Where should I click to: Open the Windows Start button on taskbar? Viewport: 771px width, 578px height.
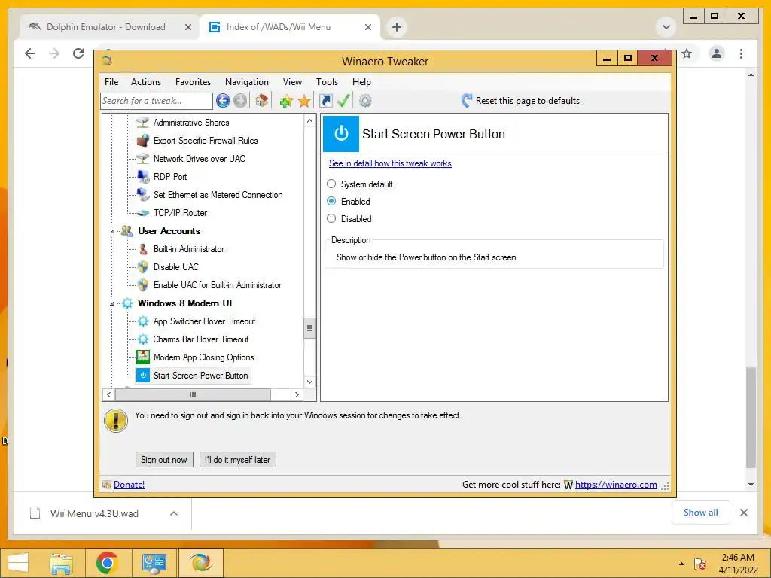18,563
